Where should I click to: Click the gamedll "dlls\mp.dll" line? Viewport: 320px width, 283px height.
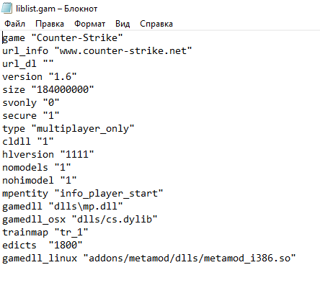coord(63,207)
